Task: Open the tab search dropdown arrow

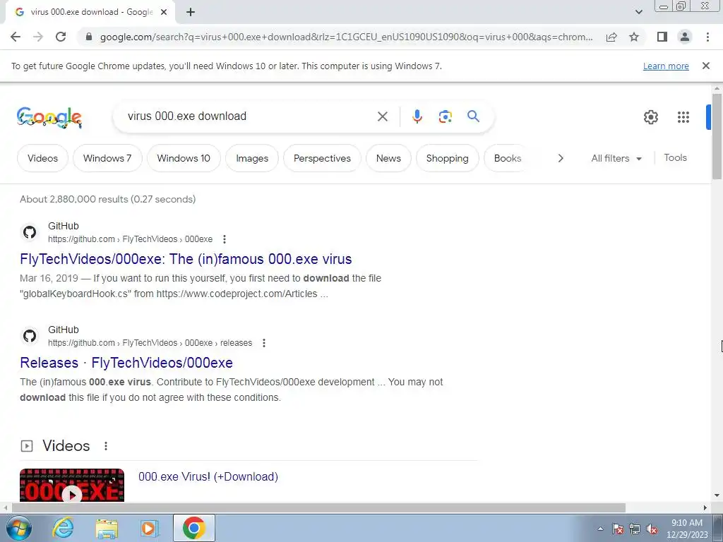Action: [638, 12]
